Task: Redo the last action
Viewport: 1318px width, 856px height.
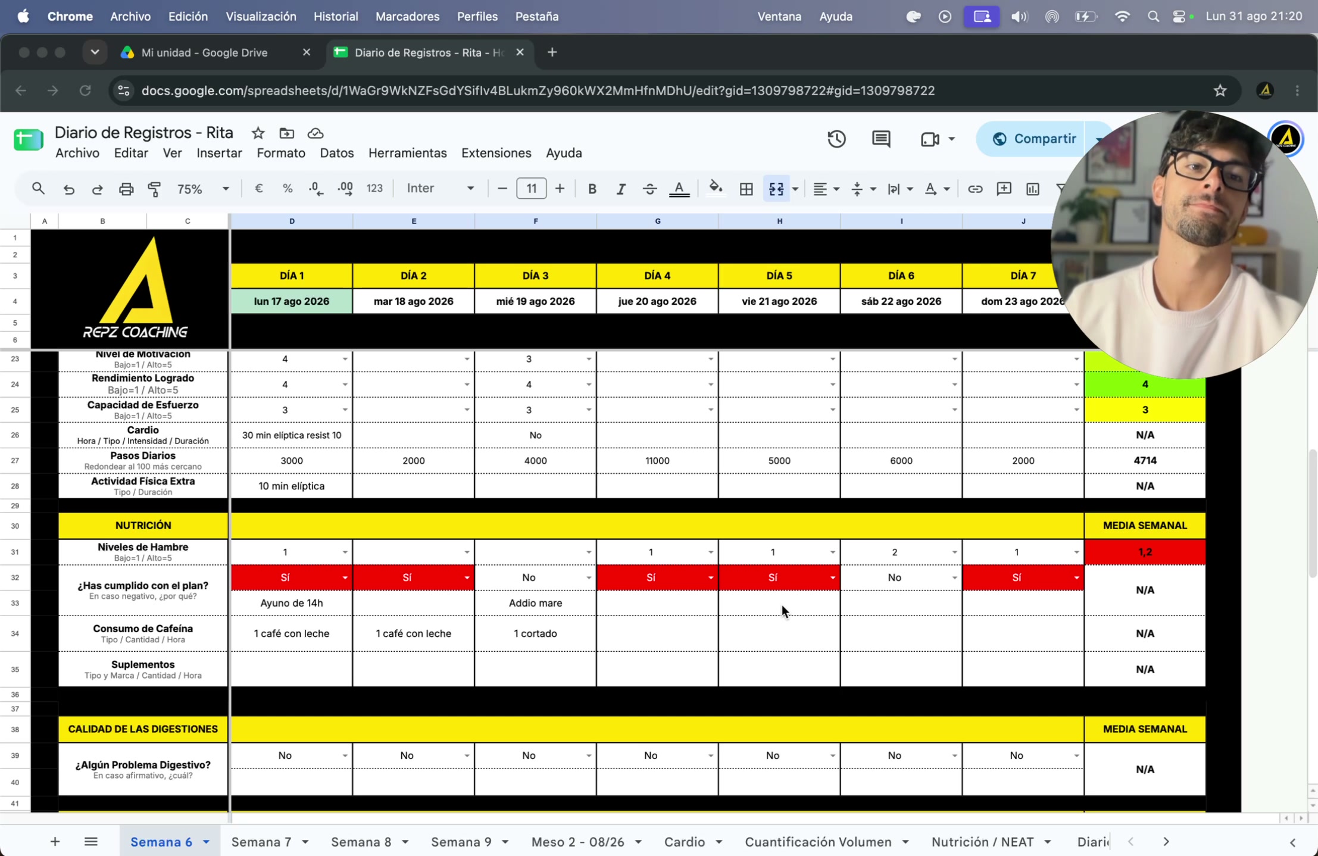Action: pos(97,189)
